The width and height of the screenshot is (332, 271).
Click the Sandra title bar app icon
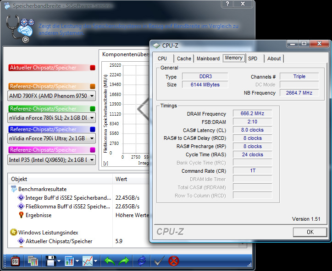[x=7, y=5]
